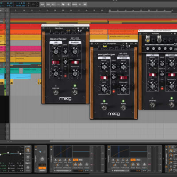The image size is (177, 177).
Task: Open hamburger menu in Call & Response window
Action: (x=92, y=44)
